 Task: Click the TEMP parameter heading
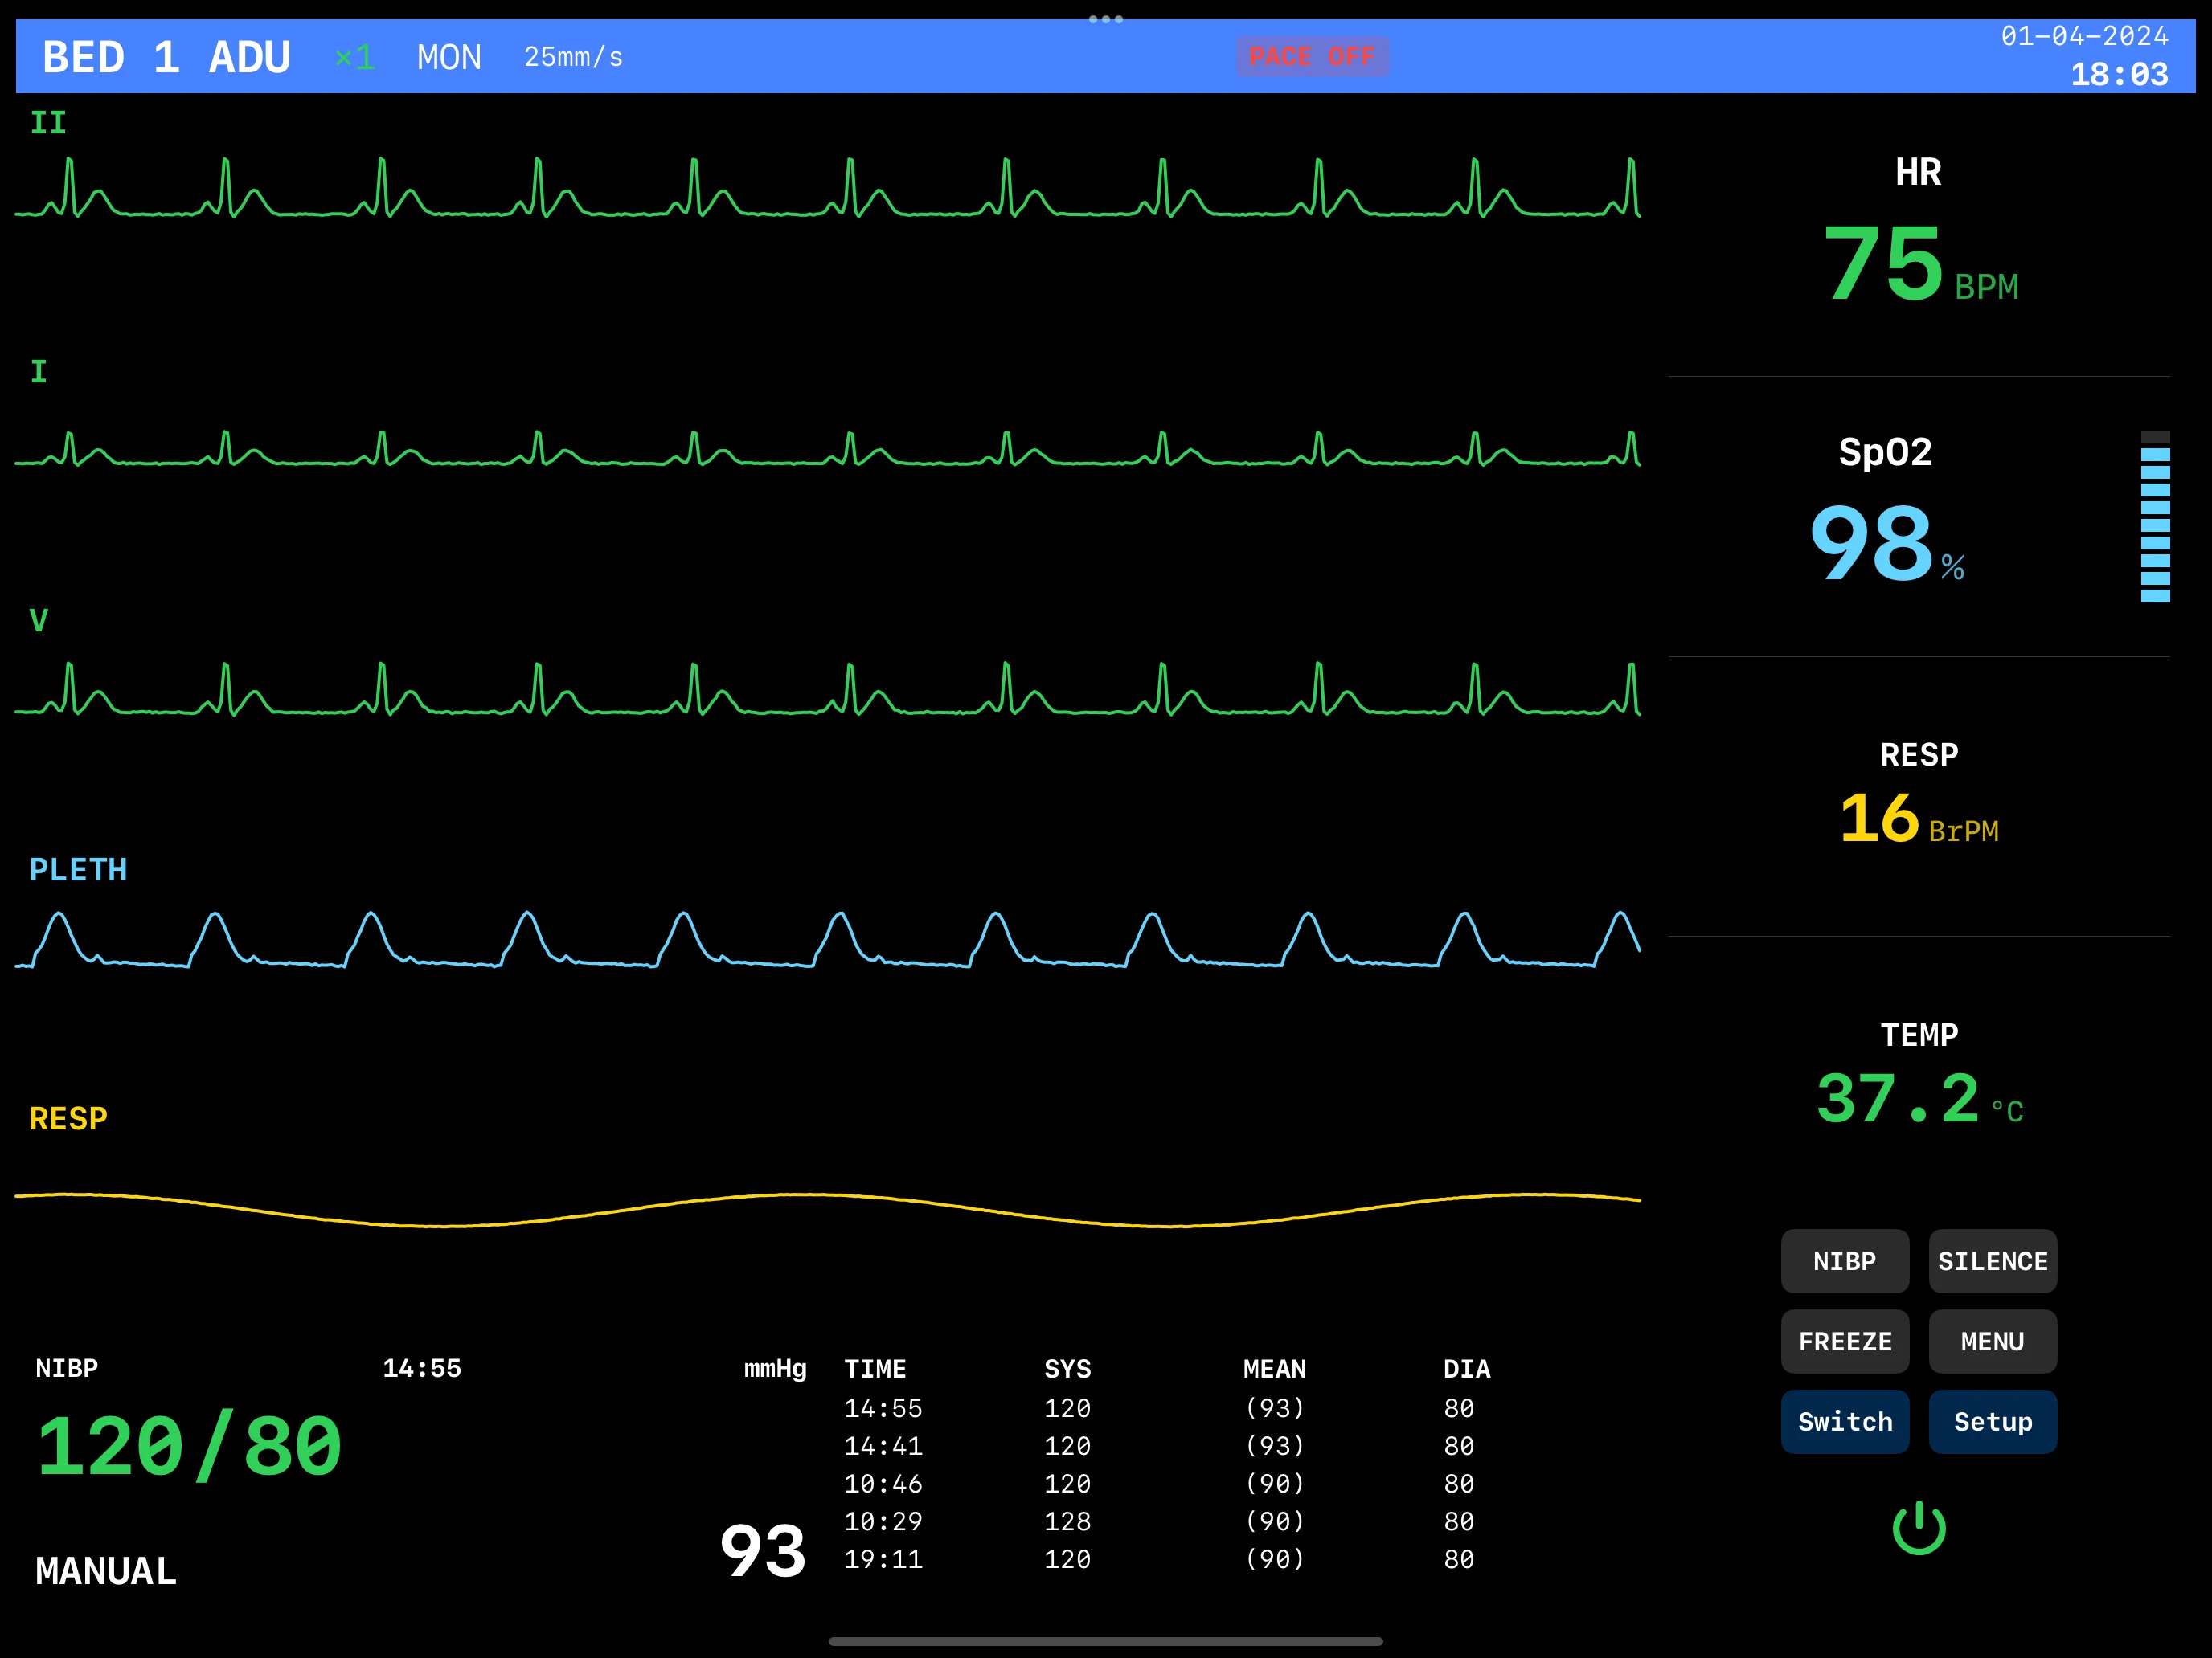click(x=1919, y=1035)
